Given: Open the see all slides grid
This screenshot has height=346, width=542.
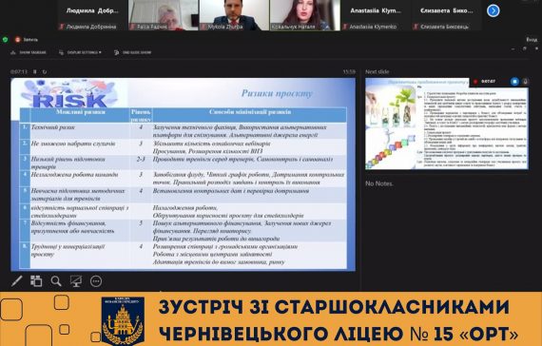Looking at the screenshot, I should point(36,281).
